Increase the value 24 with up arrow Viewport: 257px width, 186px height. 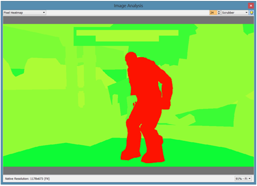point(219,11)
